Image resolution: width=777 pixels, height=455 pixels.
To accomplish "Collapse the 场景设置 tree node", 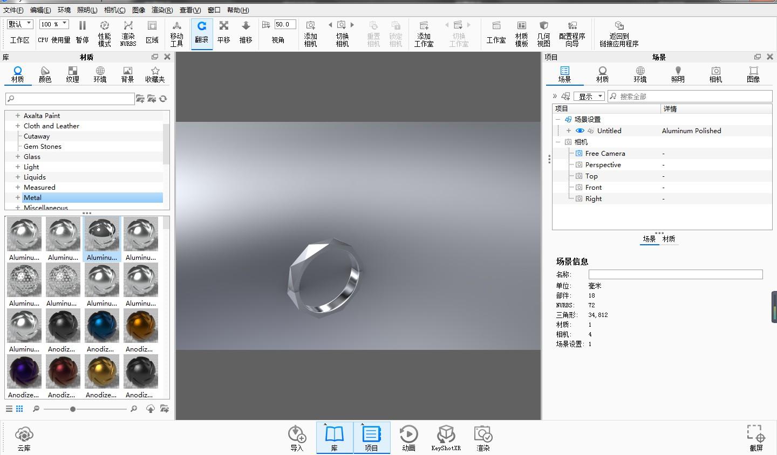I will click(x=558, y=119).
